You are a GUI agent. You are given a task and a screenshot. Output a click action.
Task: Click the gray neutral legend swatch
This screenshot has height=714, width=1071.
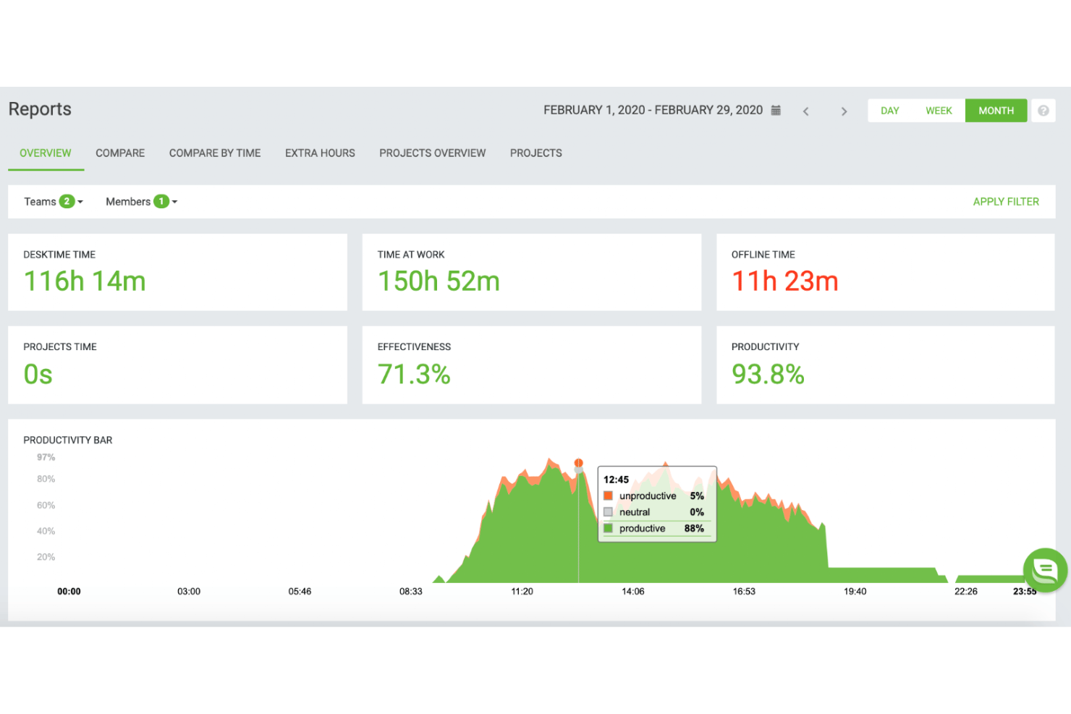click(x=608, y=512)
